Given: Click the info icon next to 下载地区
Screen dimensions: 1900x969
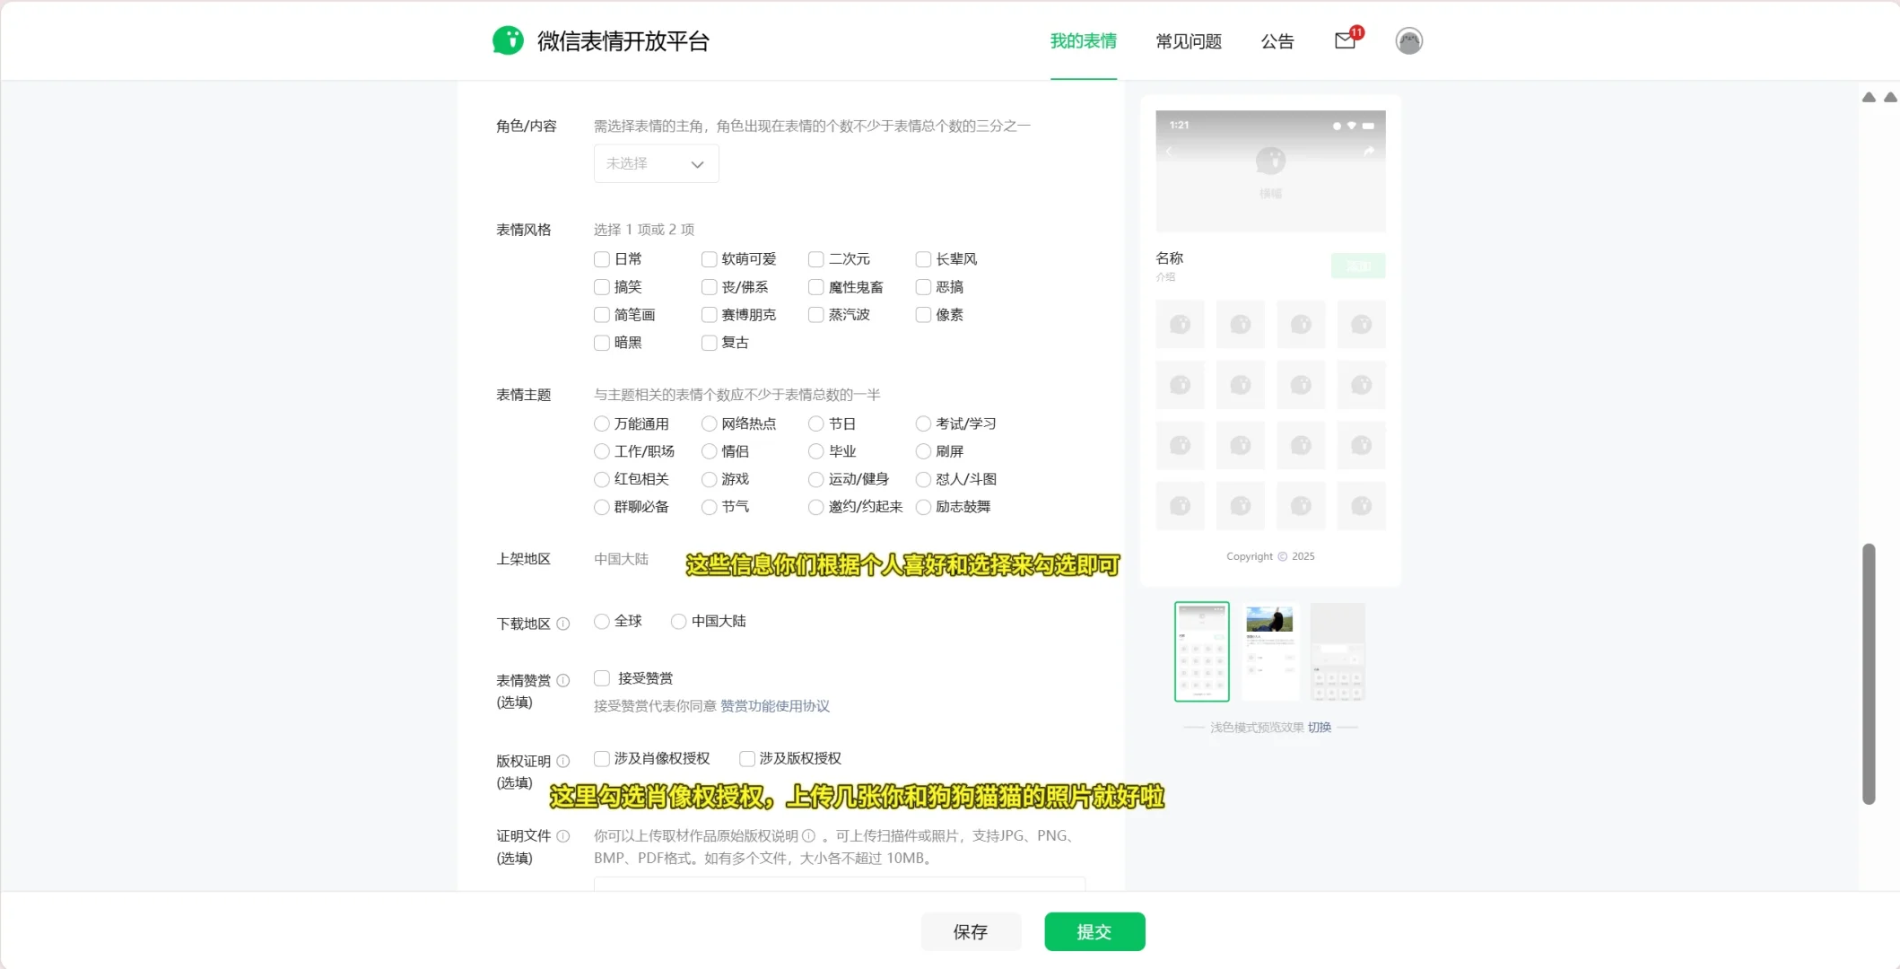Looking at the screenshot, I should tap(563, 624).
